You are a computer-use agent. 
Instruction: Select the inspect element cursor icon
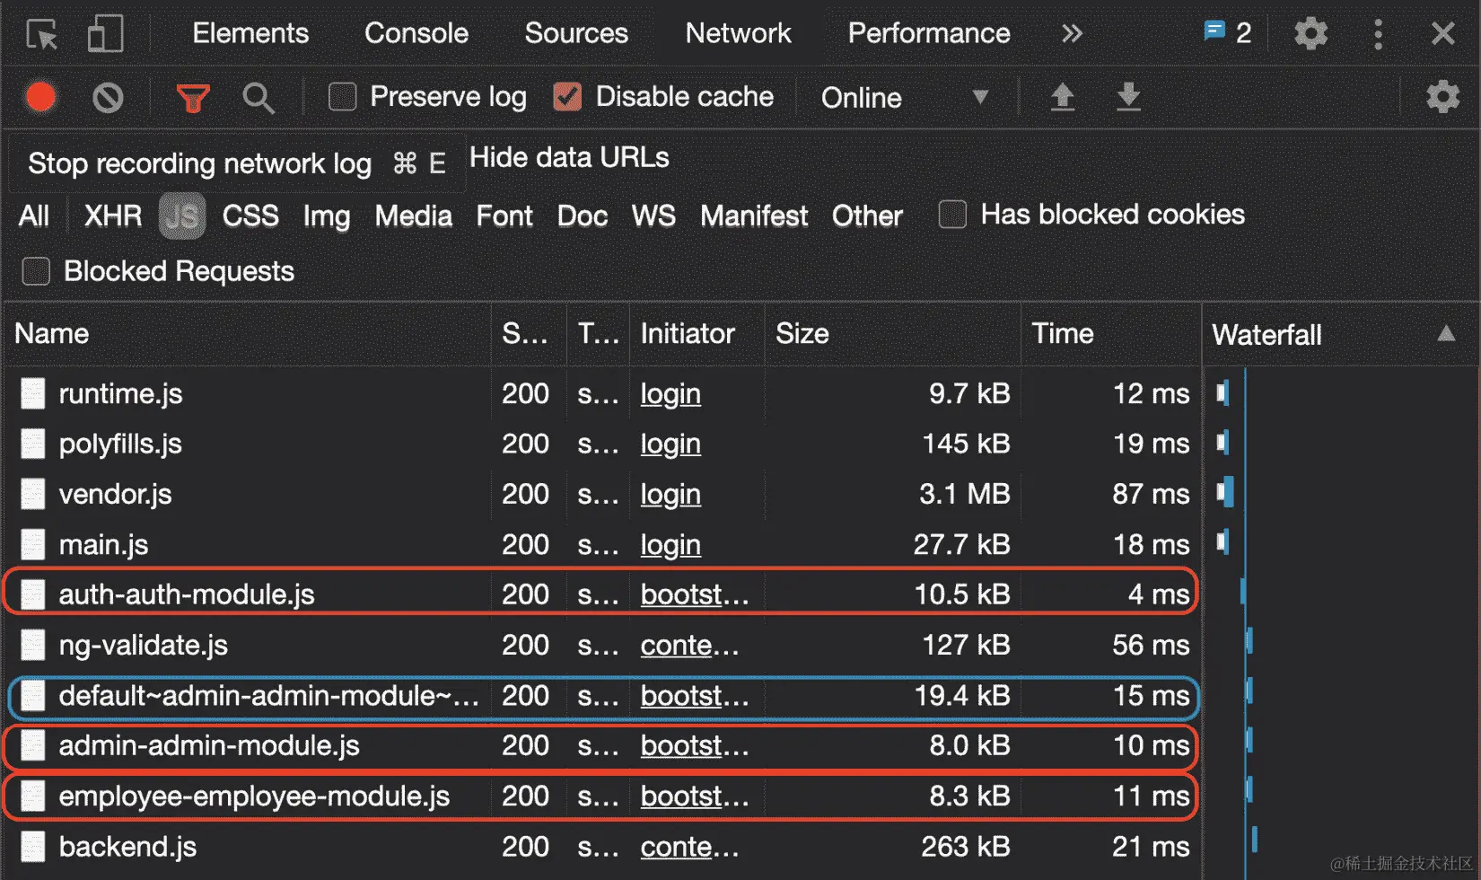(40, 34)
